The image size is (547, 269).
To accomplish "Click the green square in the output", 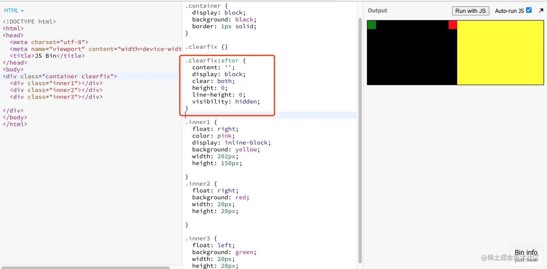I will pyautogui.click(x=372, y=25).
